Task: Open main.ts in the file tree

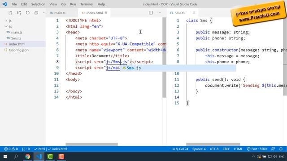Action: pos(17,32)
